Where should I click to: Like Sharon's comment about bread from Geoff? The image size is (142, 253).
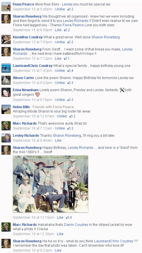[x=58, y=58]
